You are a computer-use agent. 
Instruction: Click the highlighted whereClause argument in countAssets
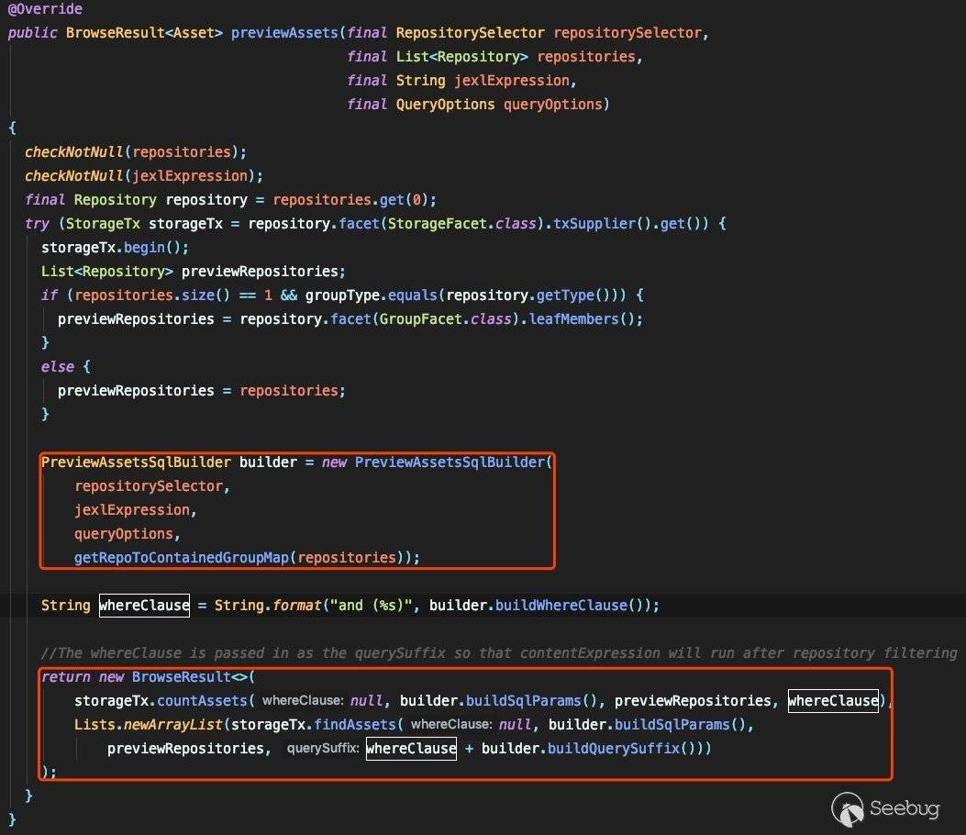click(833, 701)
